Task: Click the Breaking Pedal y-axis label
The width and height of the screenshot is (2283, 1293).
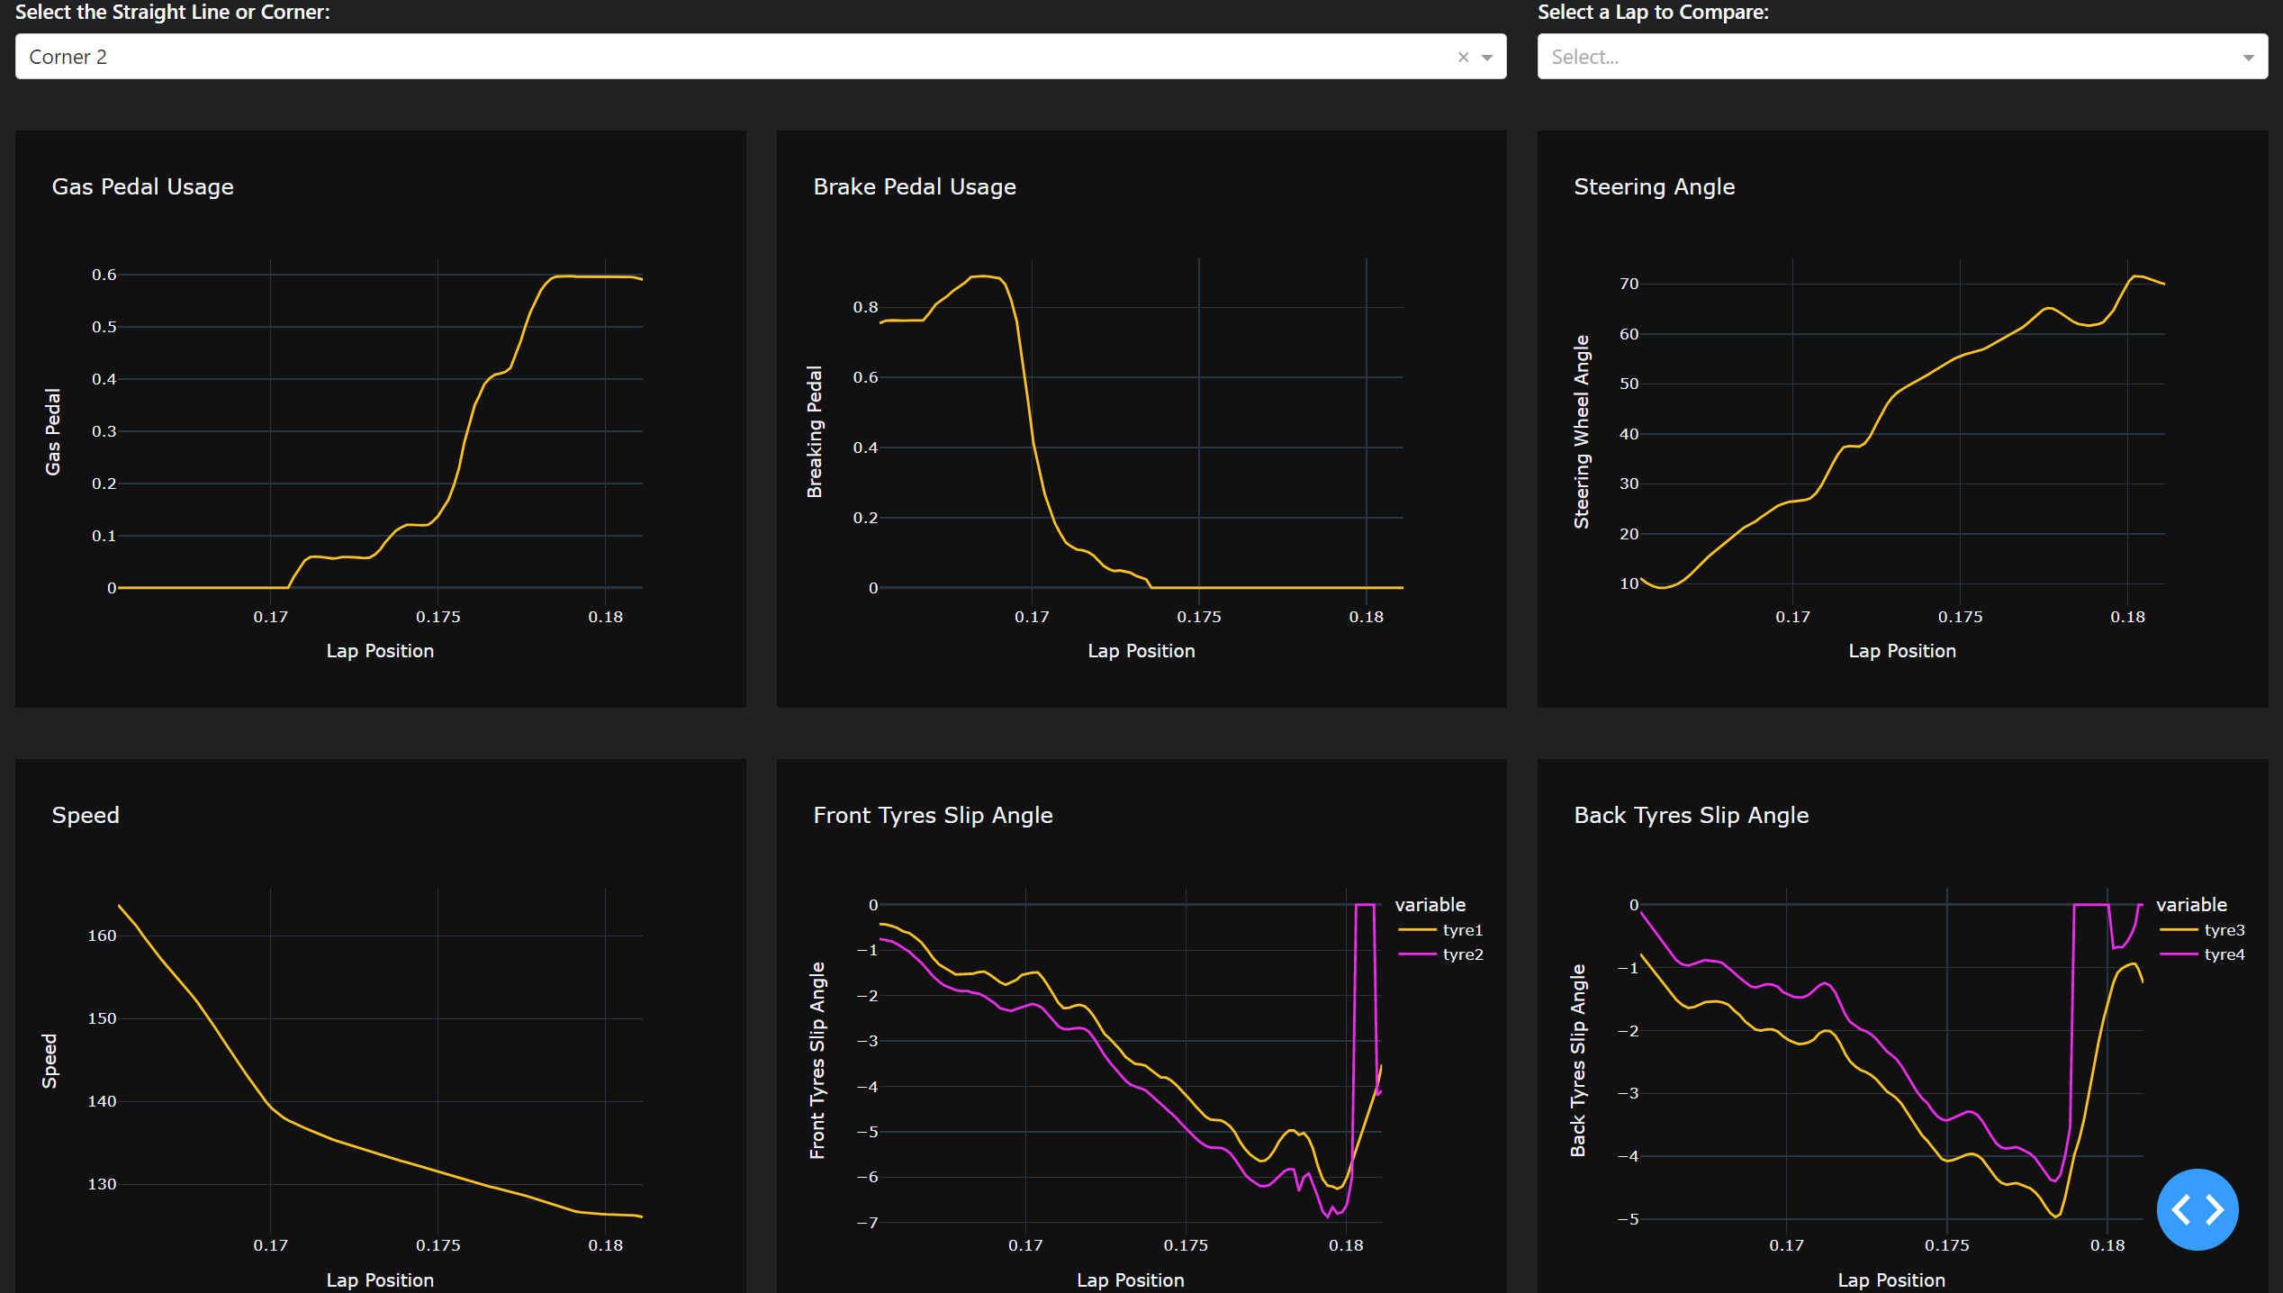Action: click(815, 432)
